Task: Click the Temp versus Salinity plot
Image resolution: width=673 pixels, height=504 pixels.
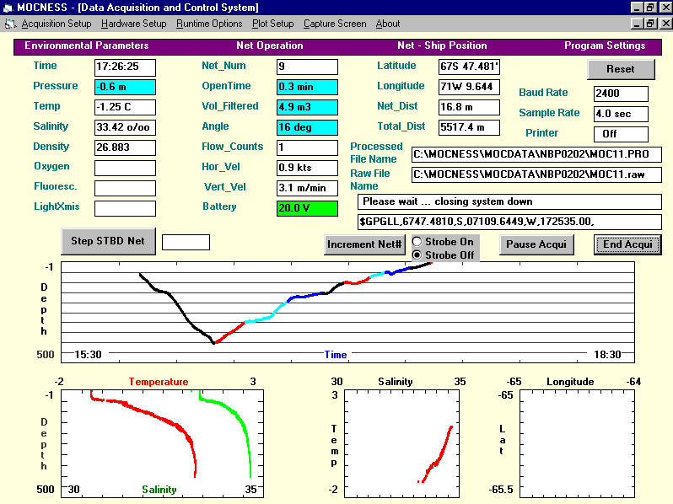Action: pos(401,443)
